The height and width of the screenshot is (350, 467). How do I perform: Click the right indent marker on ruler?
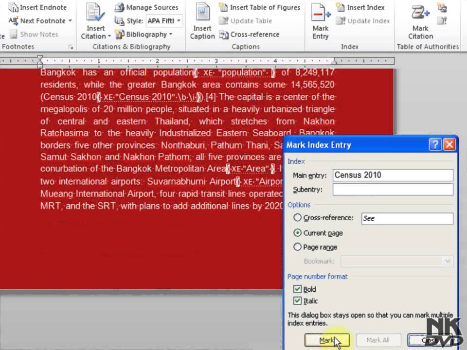tap(335, 62)
